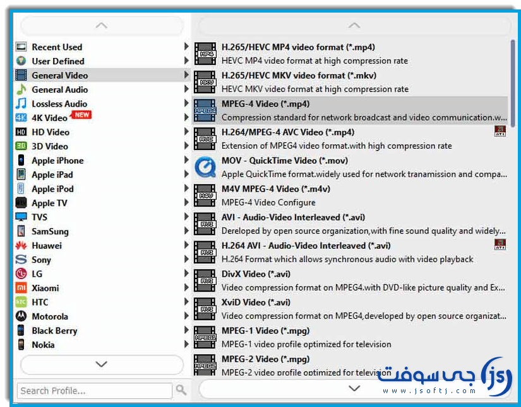The image size is (521, 407).
Task: Click the HEVC MP4 film-strip icon
Action: [205, 54]
